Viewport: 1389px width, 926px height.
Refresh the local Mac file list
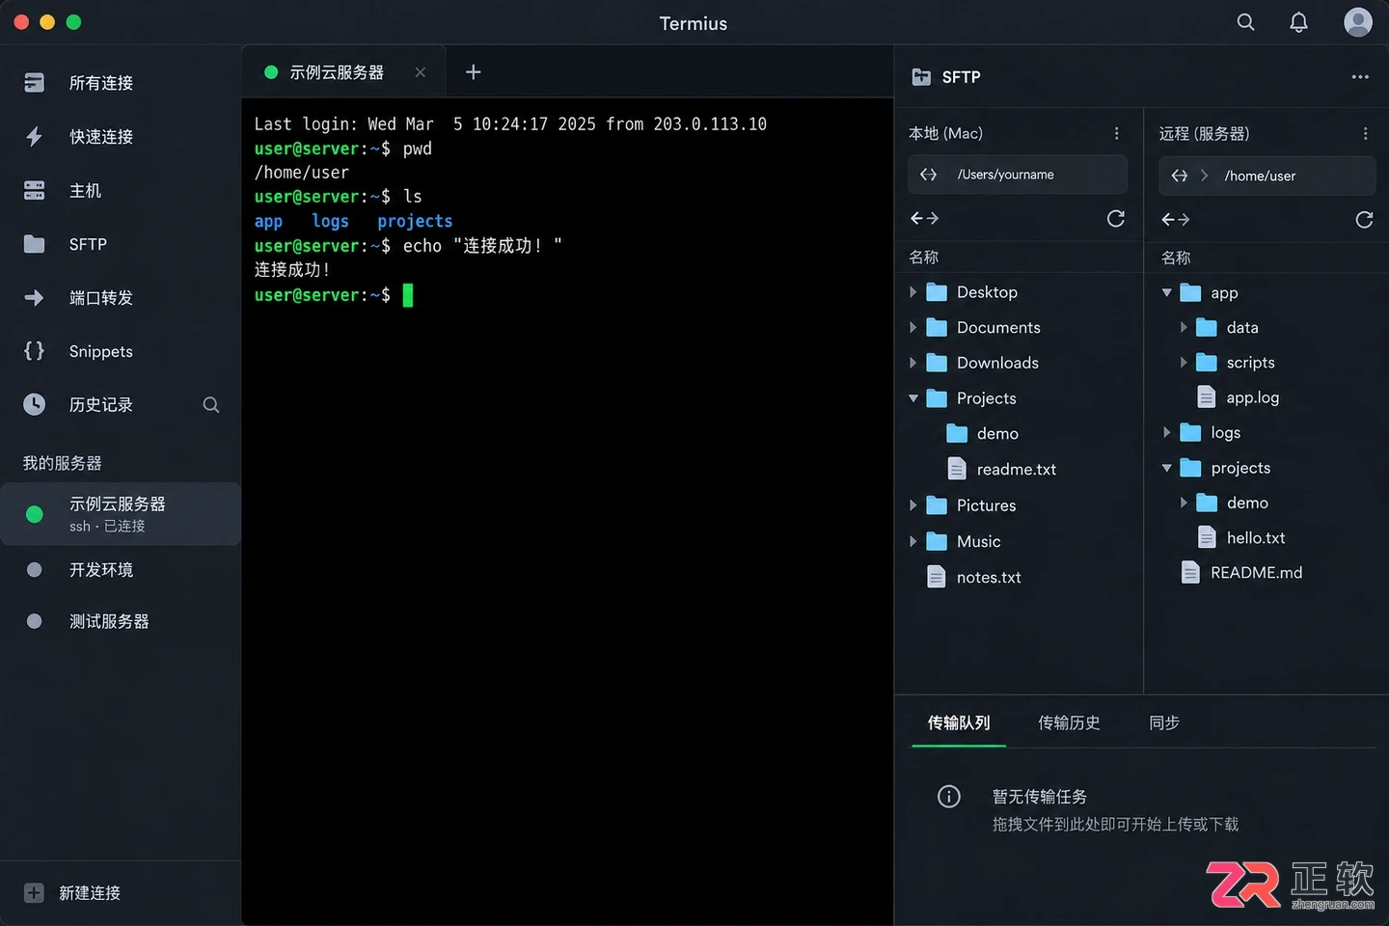(x=1116, y=219)
